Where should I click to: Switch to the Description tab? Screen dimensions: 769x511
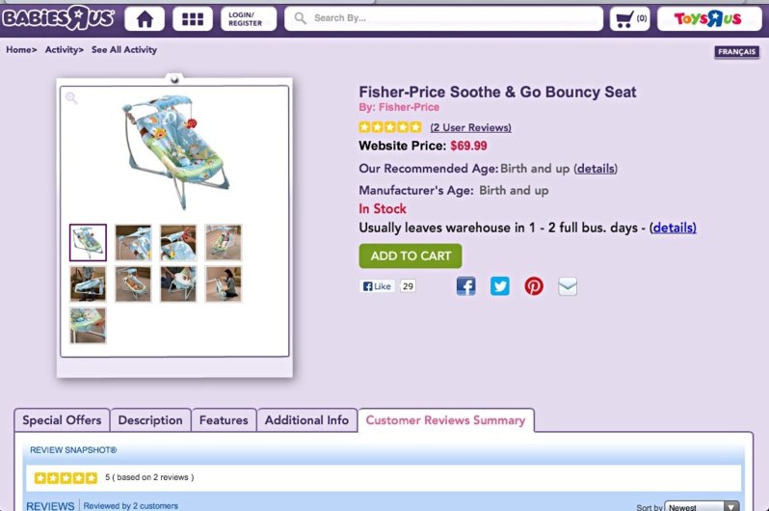coord(150,420)
